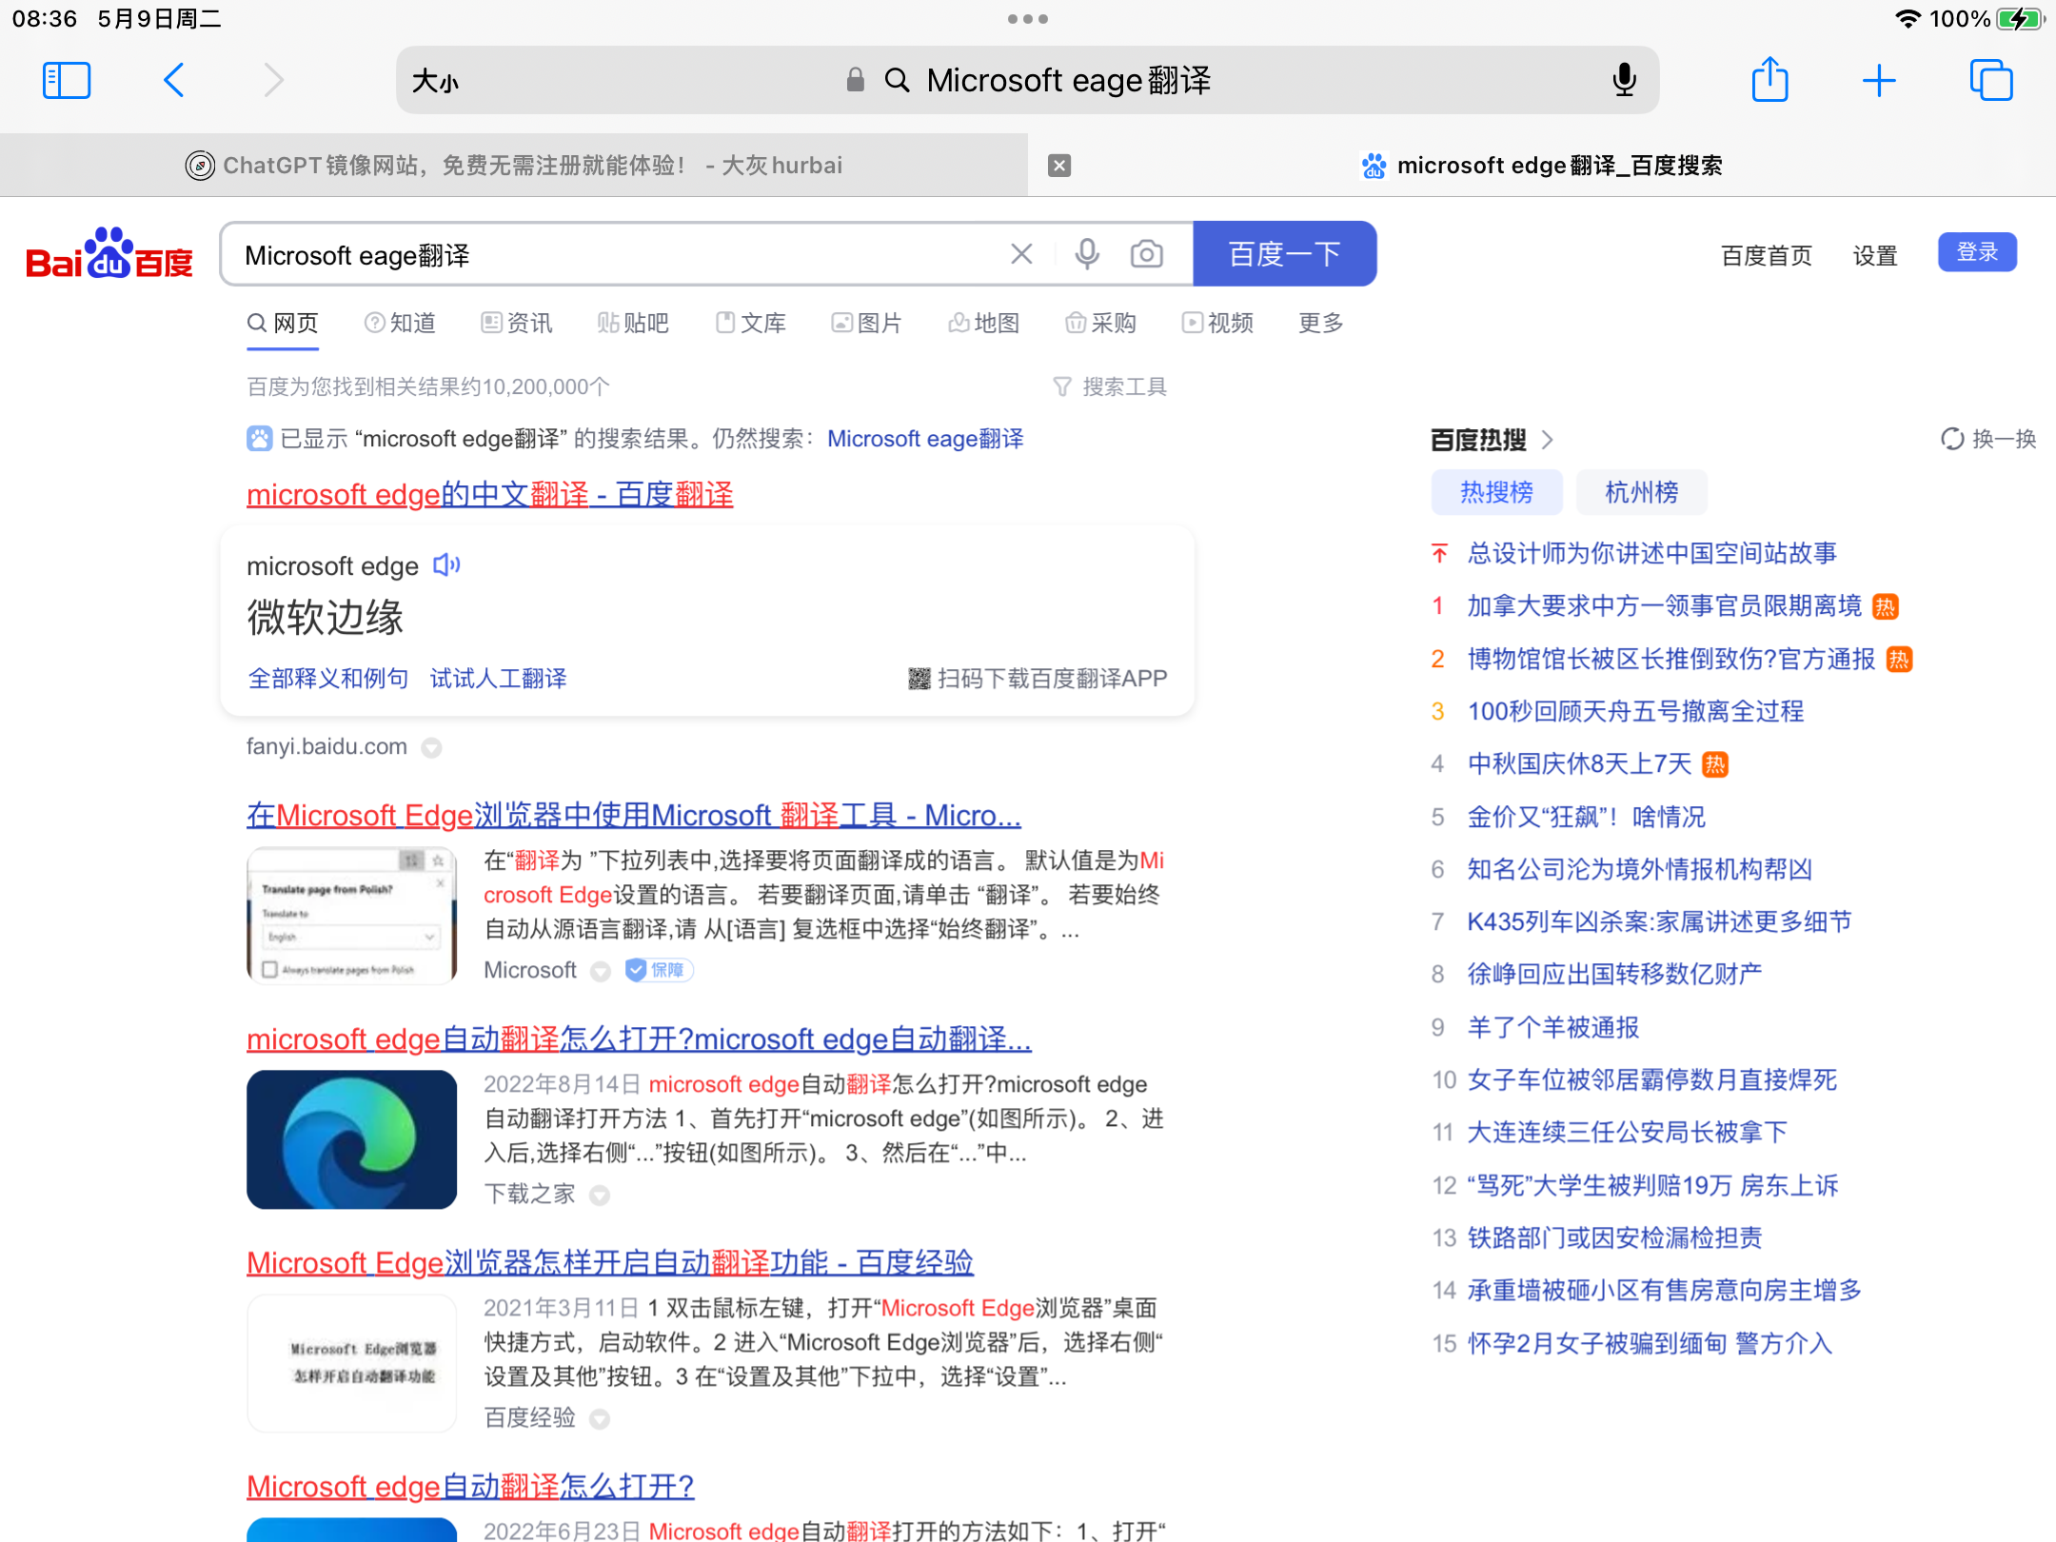Open Safari sidebar panel
This screenshot has height=1542, width=2056.
[67, 80]
